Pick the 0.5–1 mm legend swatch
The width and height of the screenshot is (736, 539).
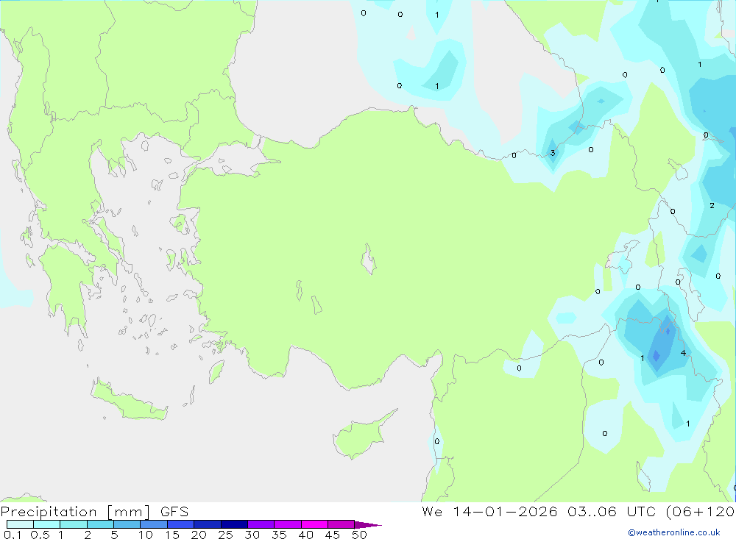47,524
